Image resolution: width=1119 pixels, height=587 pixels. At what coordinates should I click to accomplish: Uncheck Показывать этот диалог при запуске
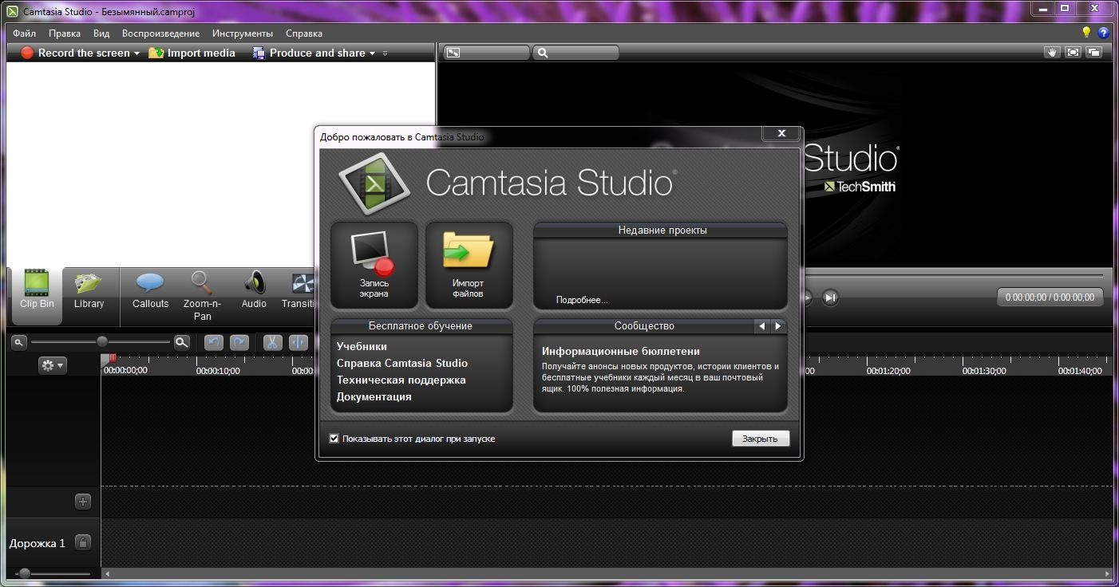coord(334,438)
